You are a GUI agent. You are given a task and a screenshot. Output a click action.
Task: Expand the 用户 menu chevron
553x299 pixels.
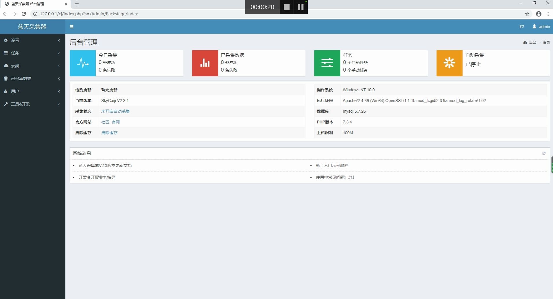(x=59, y=91)
